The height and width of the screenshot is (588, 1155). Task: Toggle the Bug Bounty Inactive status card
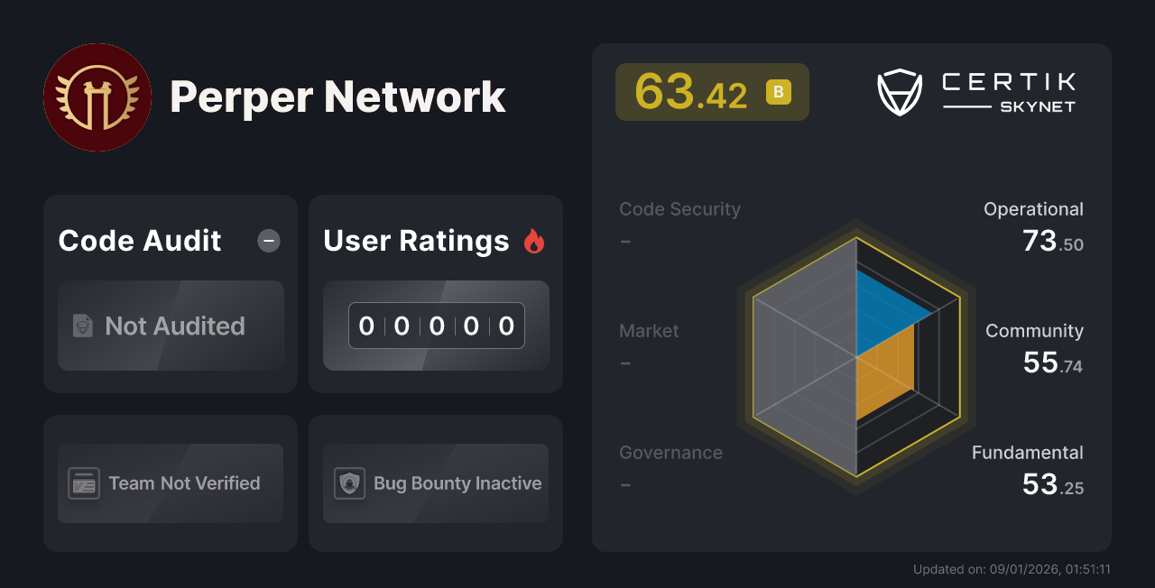click(435, 483)
